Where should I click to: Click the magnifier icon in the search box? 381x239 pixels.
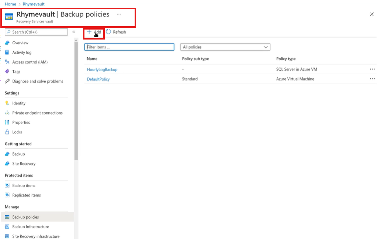click(x=9, y=32)
